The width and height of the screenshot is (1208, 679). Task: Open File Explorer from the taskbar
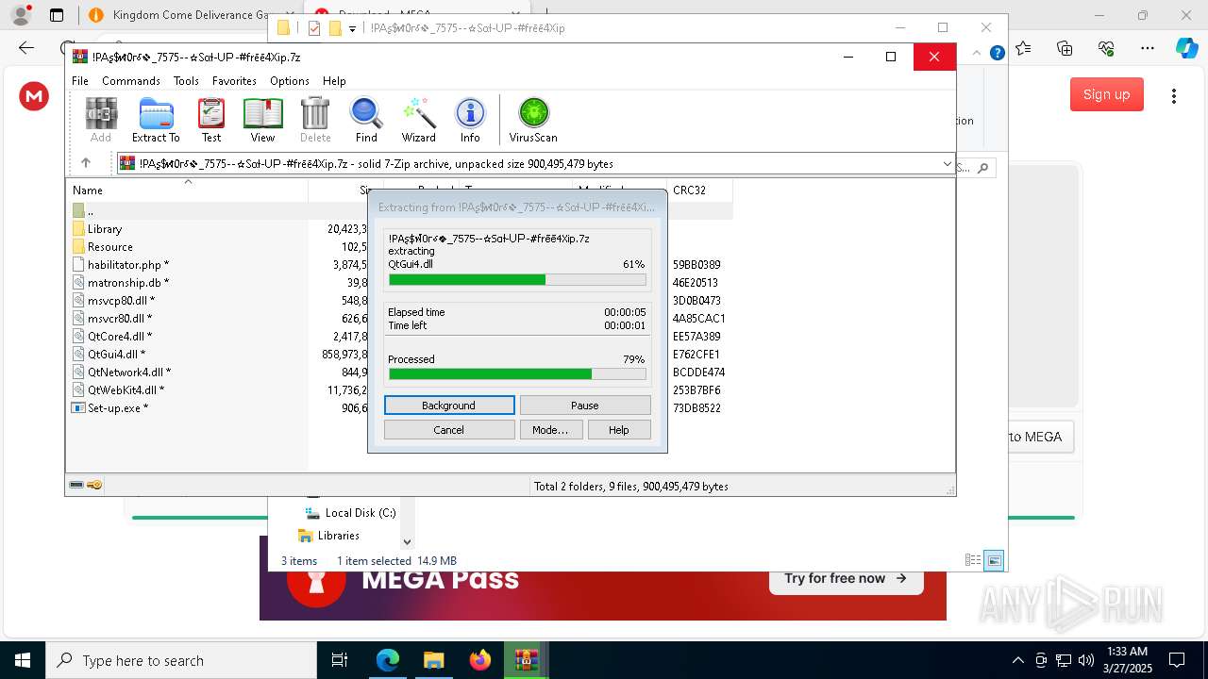433,660
